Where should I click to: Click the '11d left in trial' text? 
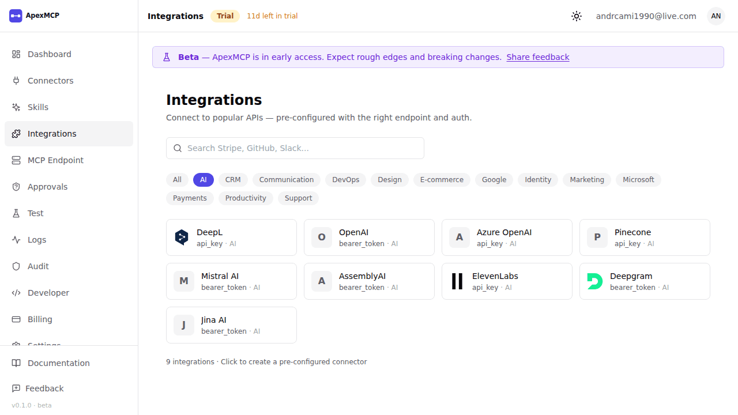pyautogui.click(x=272, y=16)
